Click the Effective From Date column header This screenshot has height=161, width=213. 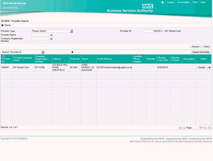(x=163, y=59)
